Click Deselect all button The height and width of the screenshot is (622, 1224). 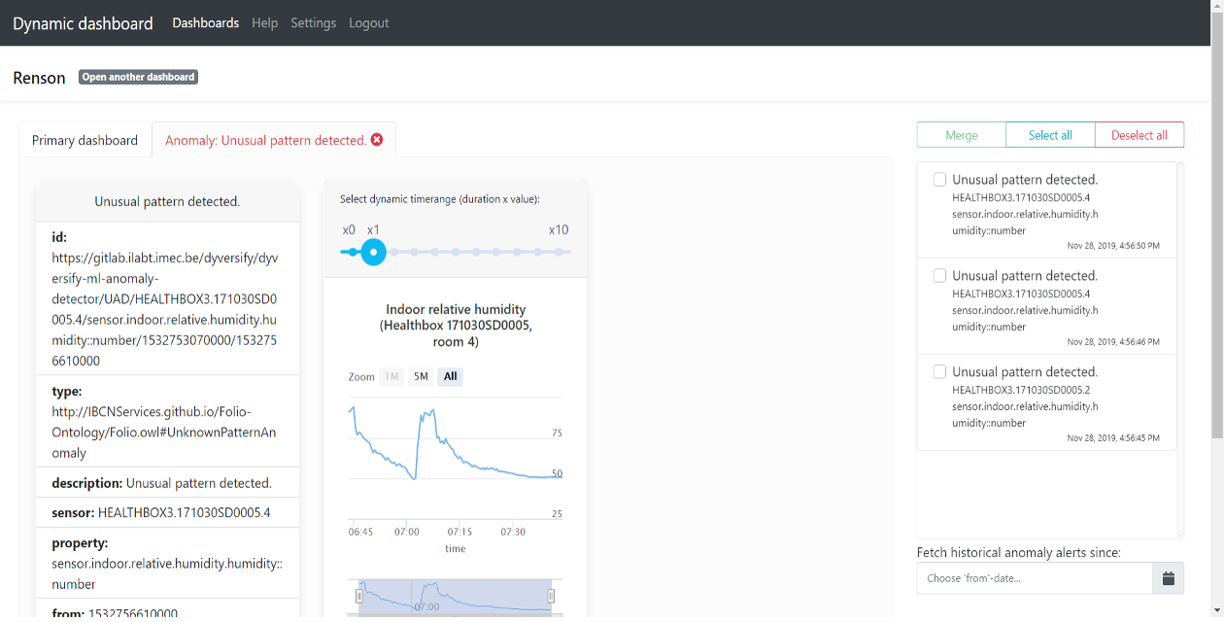[x=1139, y=135]
